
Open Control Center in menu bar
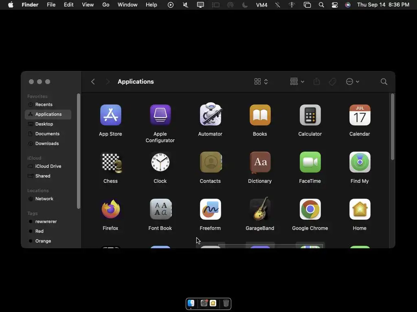335,5
